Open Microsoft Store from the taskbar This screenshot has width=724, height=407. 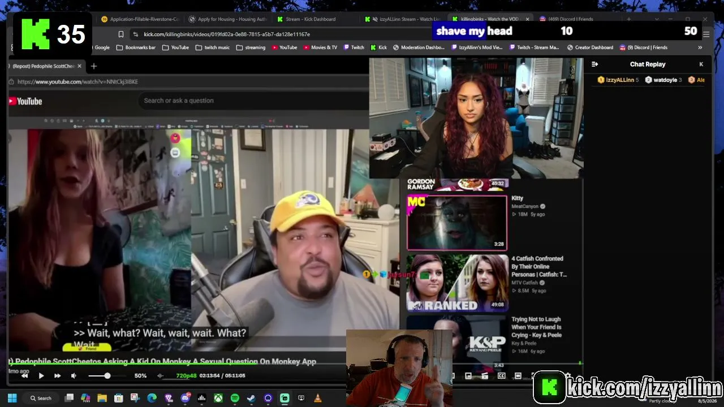(x=119, y=398)
